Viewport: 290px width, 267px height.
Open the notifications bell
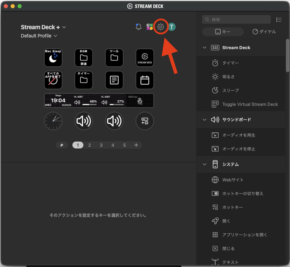[138, 27]
